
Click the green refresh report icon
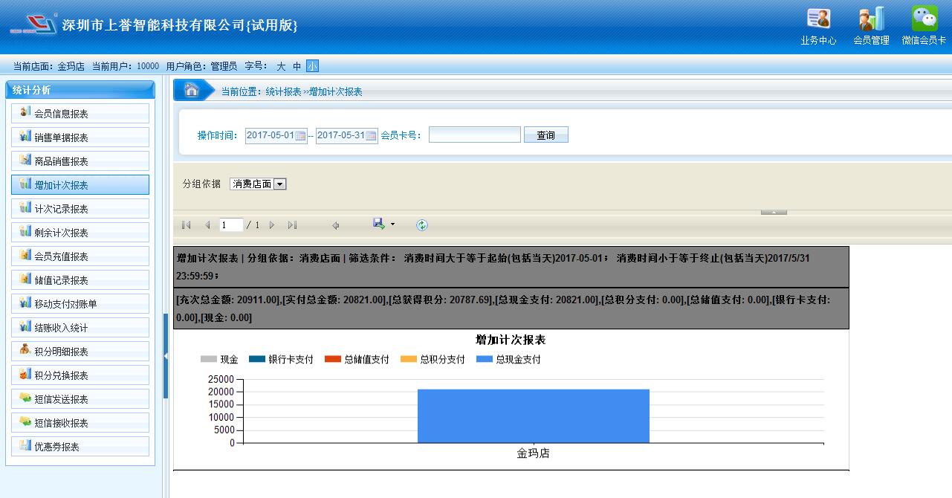point(422,225)
